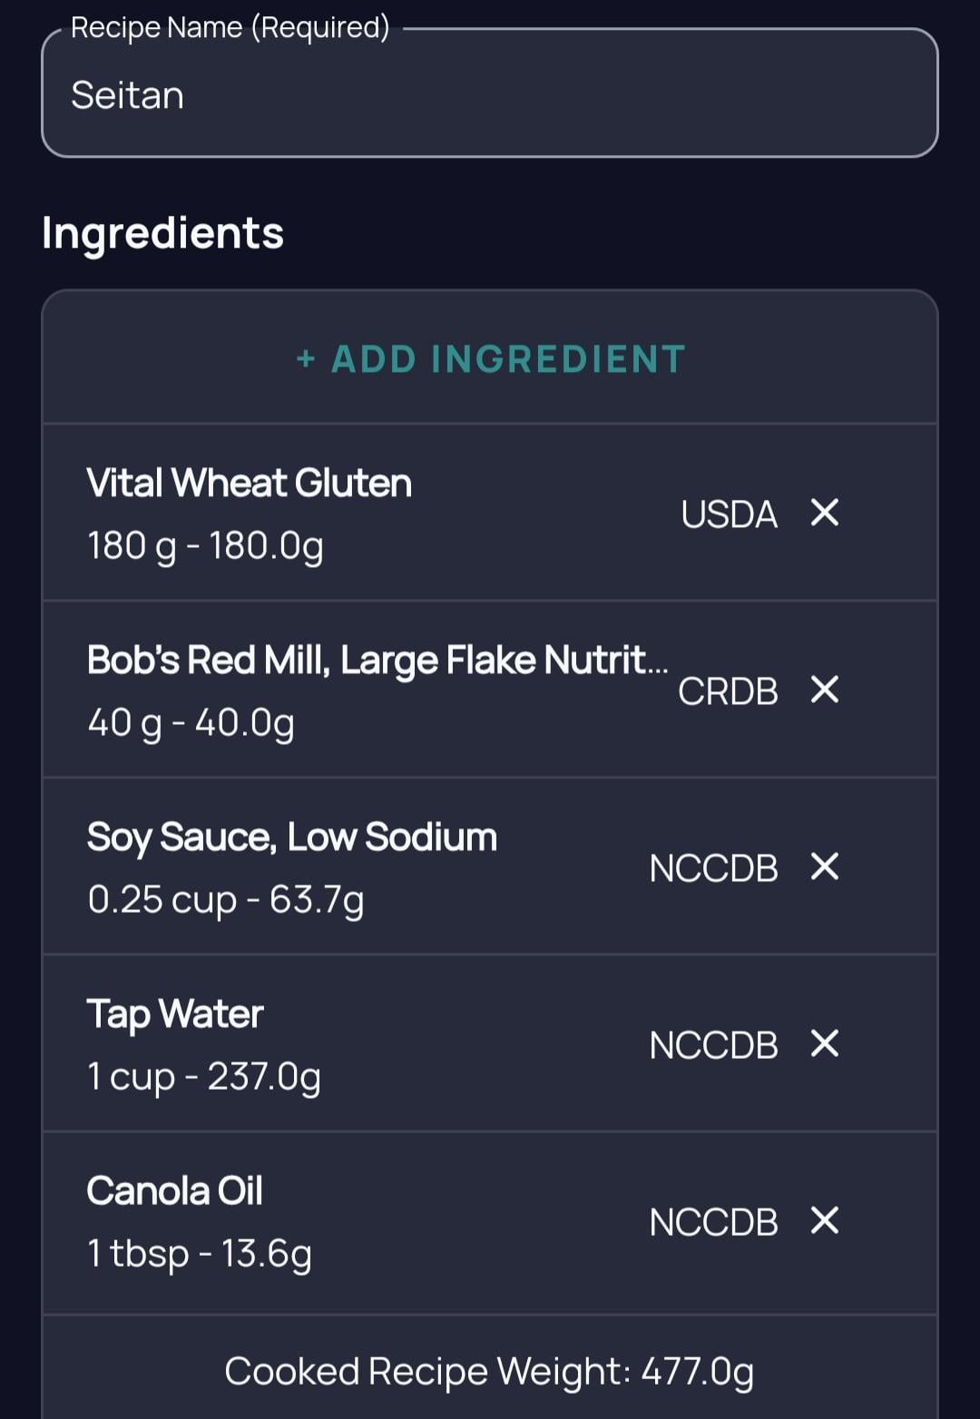The height and width of the screenshot is (1419, 980).
Task: Remove Vital Wheat Gluten with X icon
Action: [825, 513]
